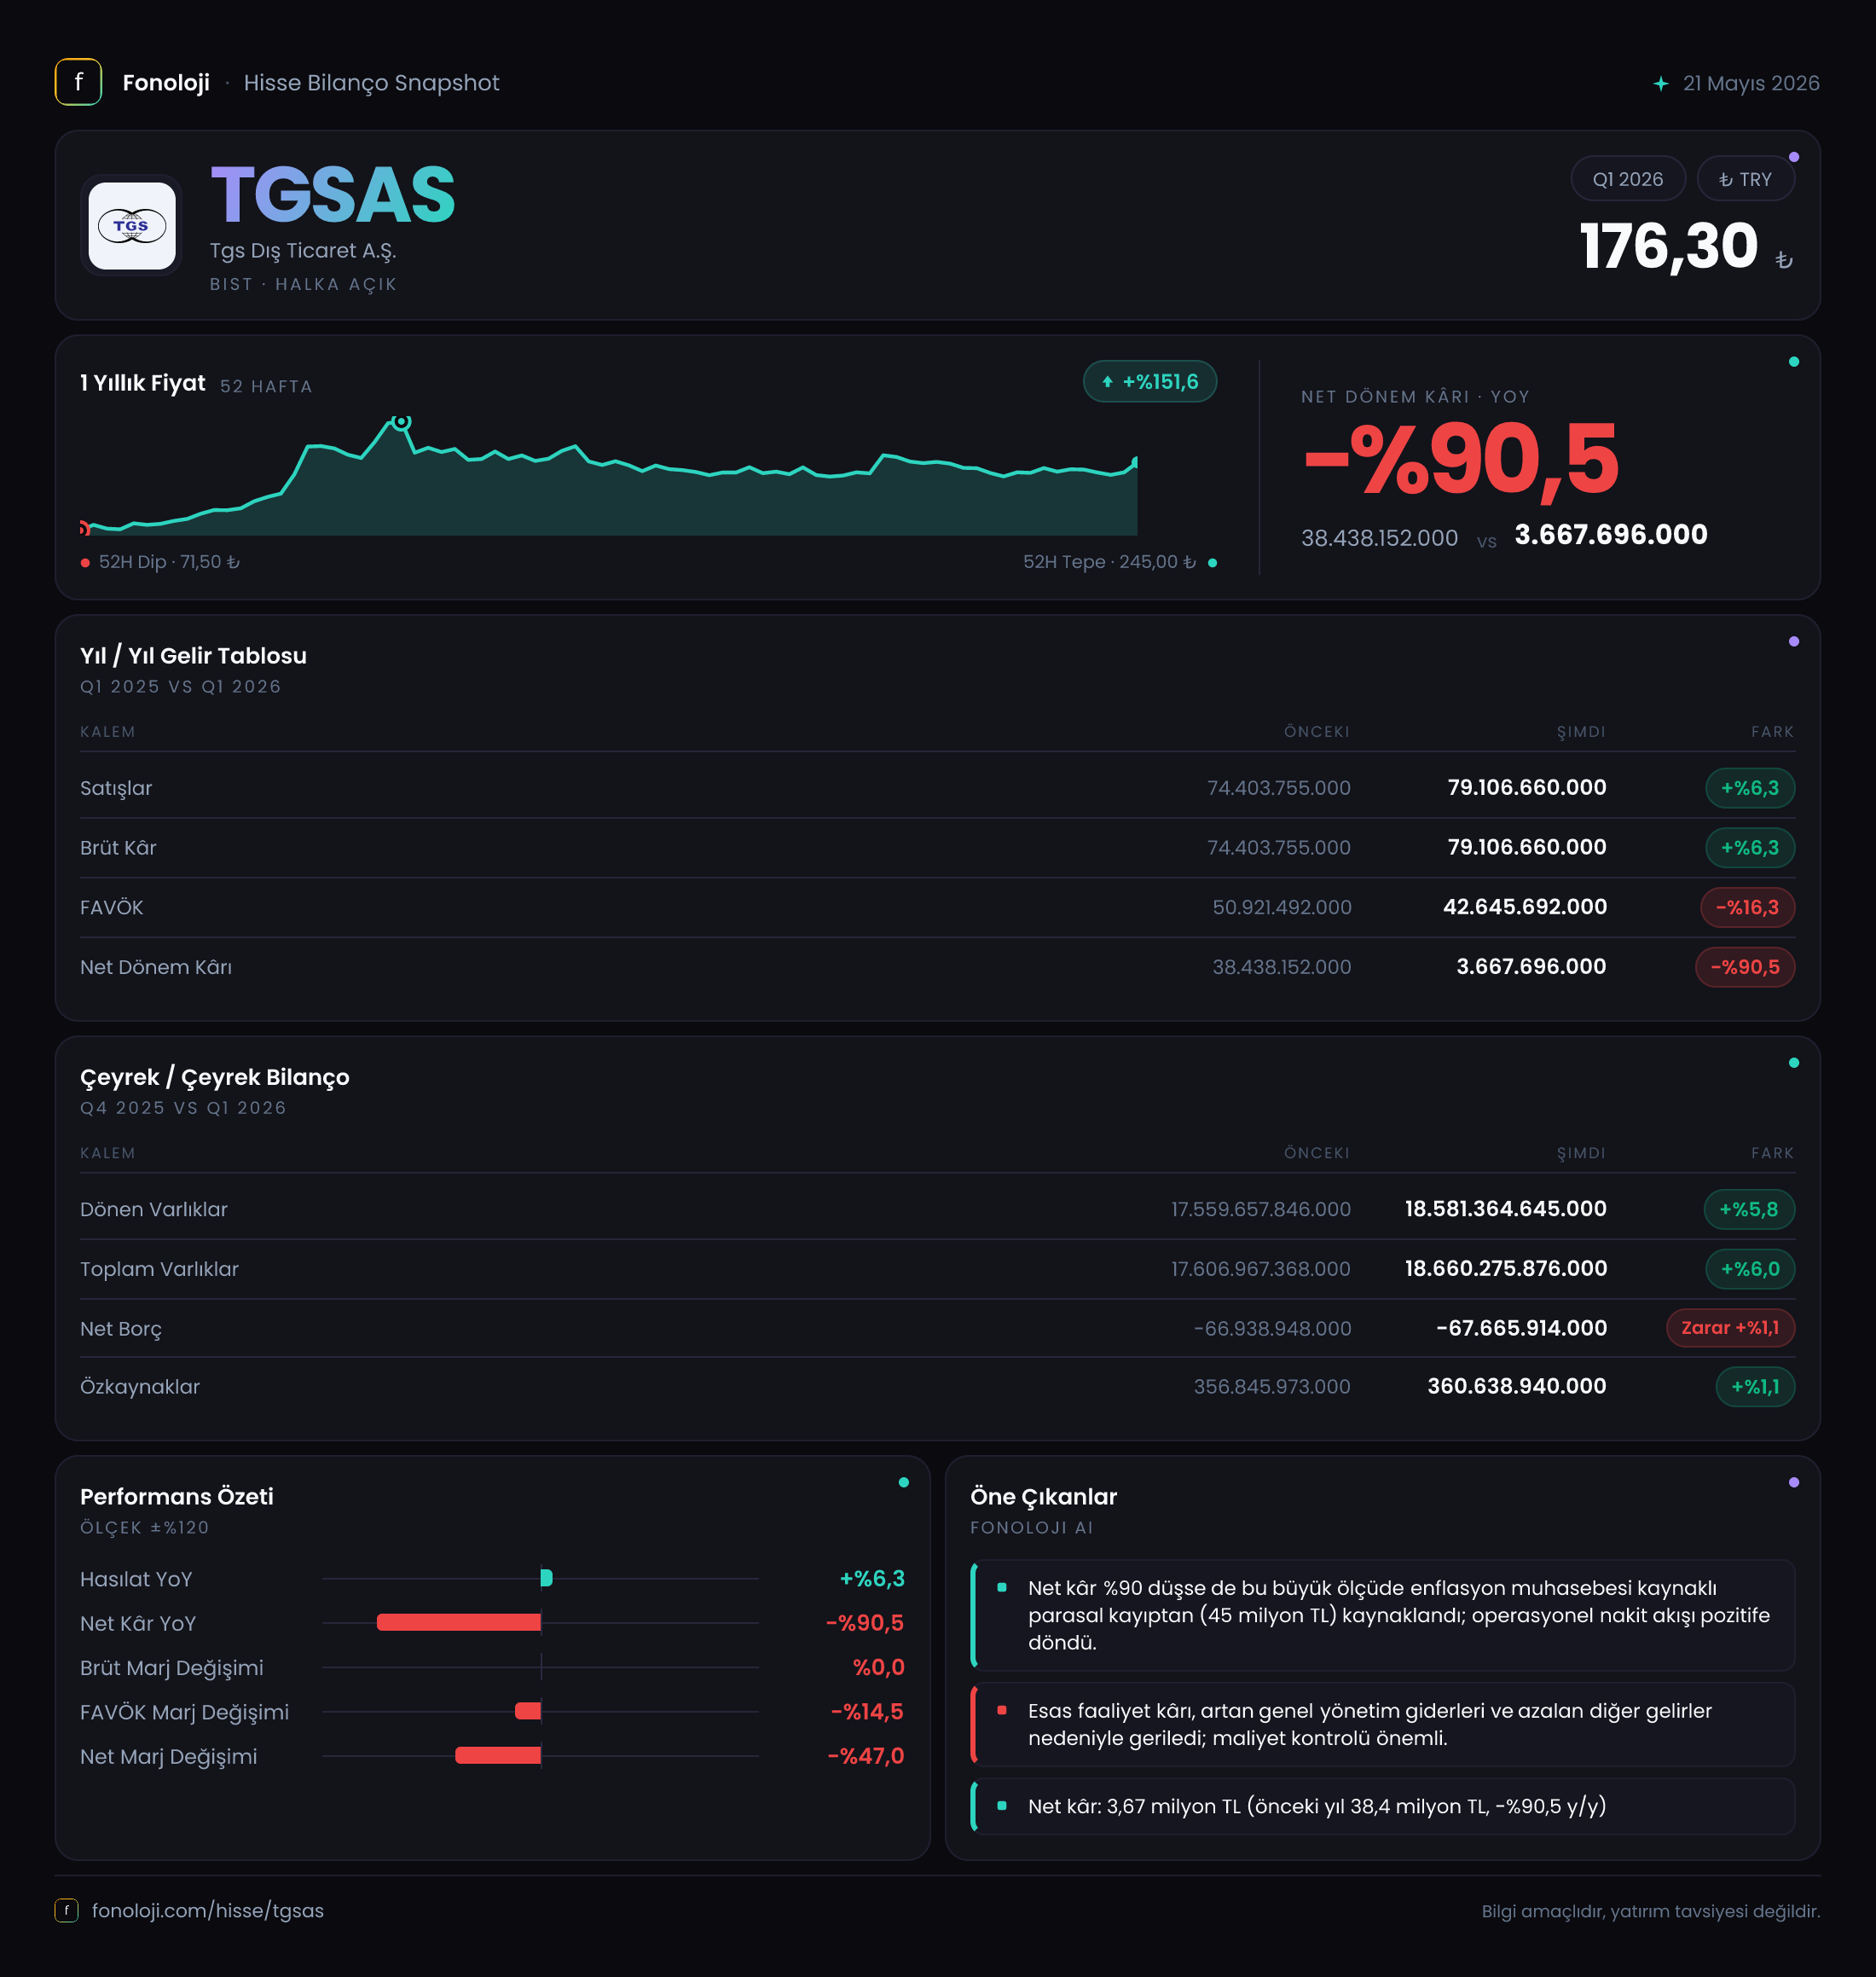Select the TRY currency pill
Image resolution: width=1876 pixels, height=1977 pixels.
tap(1745, 179)
